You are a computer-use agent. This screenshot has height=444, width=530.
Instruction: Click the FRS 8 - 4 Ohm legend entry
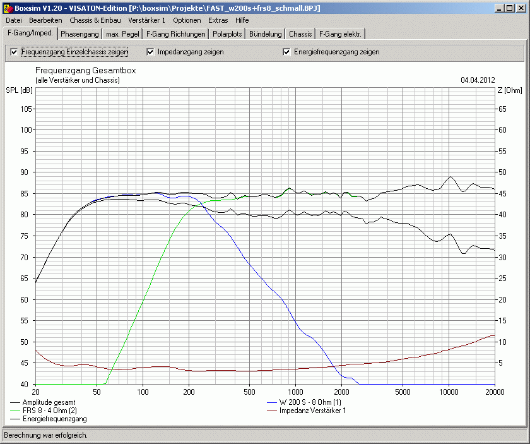(x=50, y=411)
